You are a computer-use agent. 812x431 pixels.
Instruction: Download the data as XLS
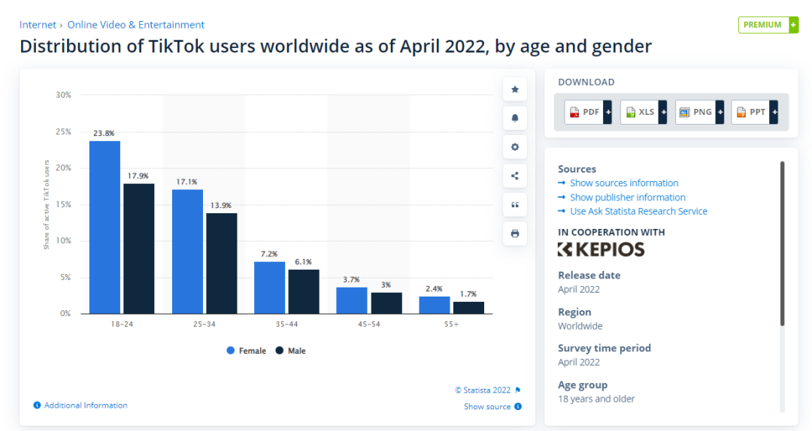point(644,113)
